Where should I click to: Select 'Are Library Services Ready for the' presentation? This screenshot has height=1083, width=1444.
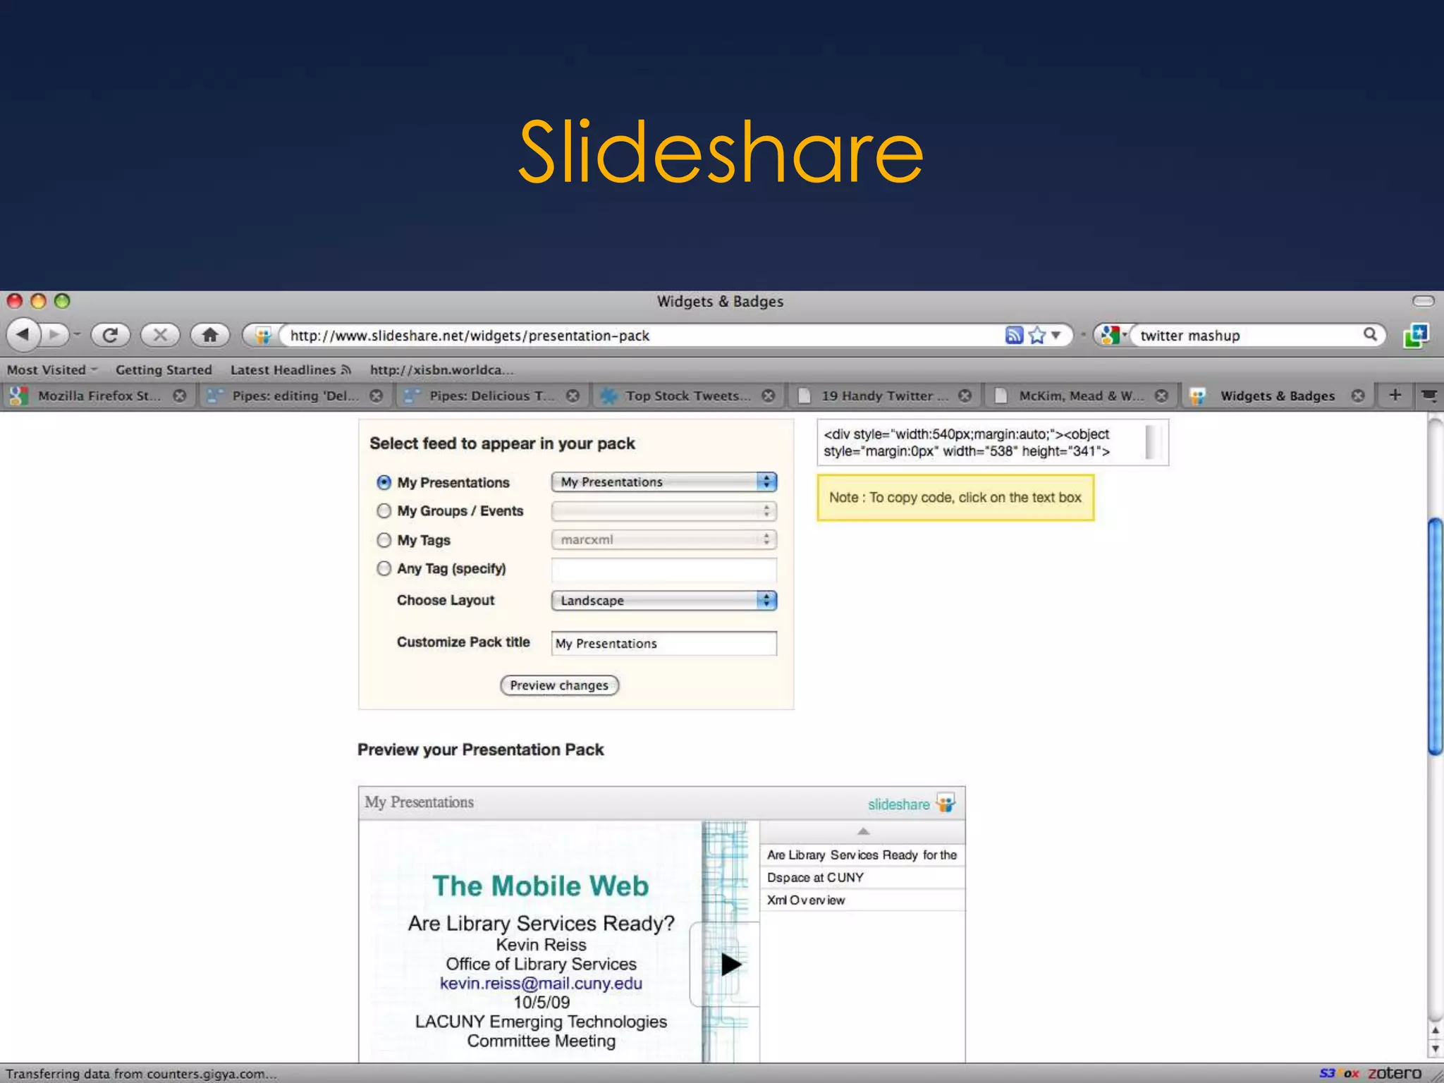point(862,855)
